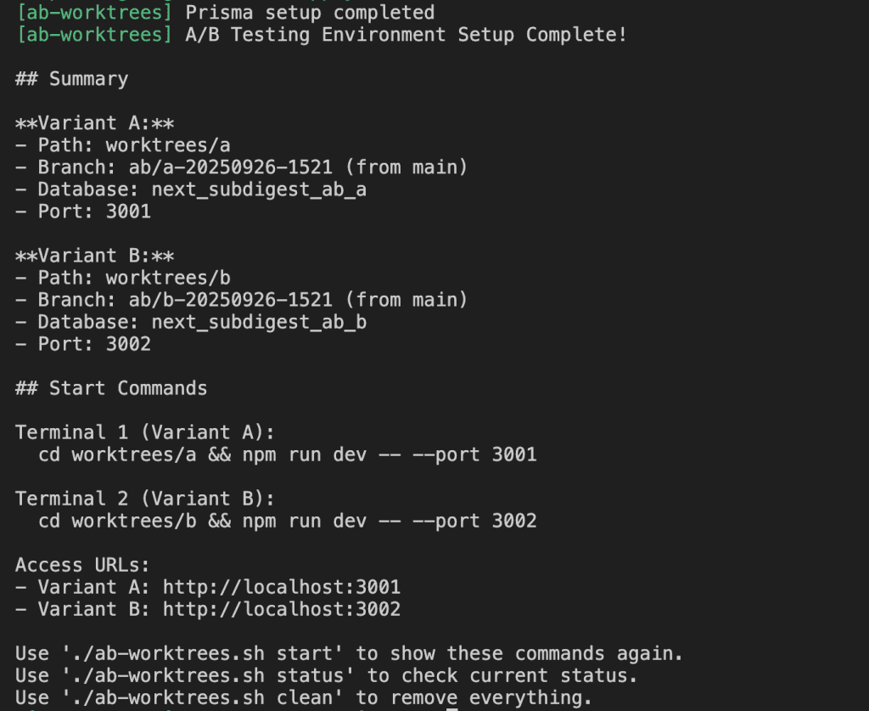869x711 pixels.
Task: Click database name next_subdigest_ab_a
Action: click(259, 189)
